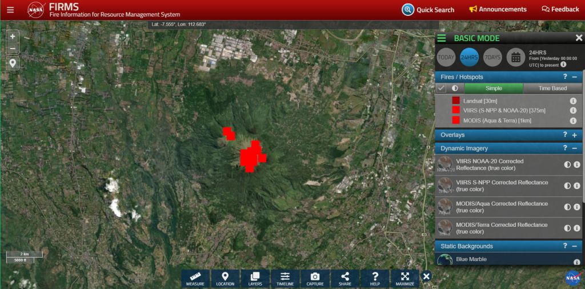This screenshot has width=585, height=289.
Task: Toggle MODIS/Terra Corrected Reflectance opacity control
Action: 567,228
